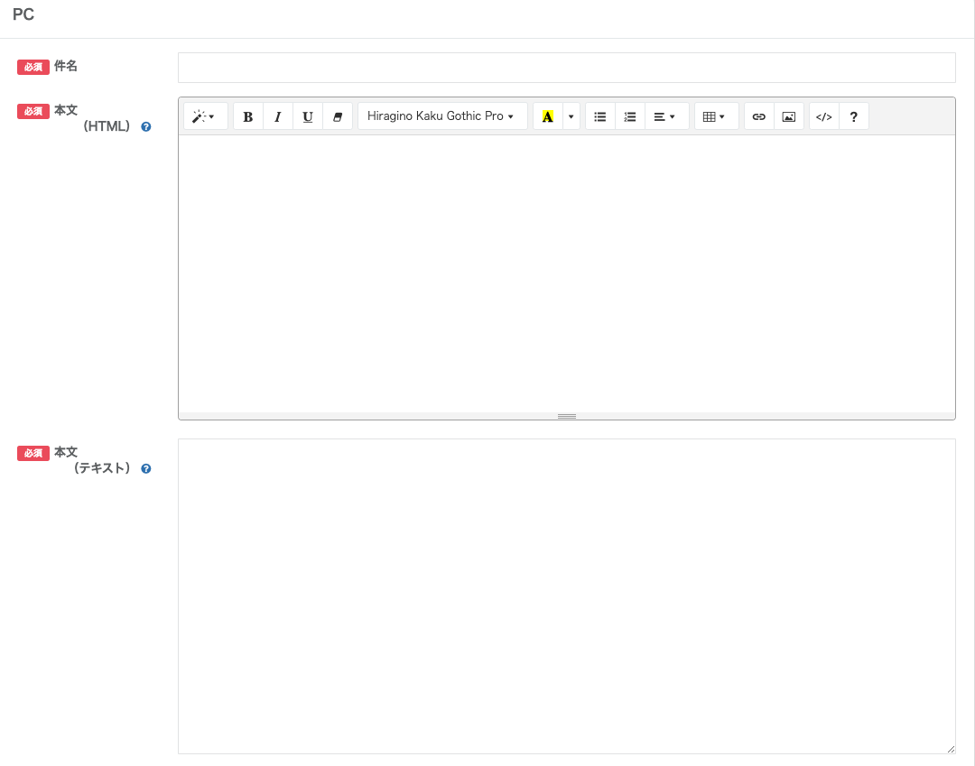Click the help icon next to 本文（テキスト）
Viewport: 975px width, 766px height.
(x=146, y=469)
